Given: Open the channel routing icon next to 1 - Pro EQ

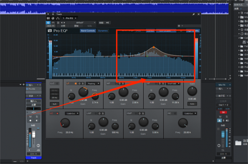Looking at the screenshot, I should point(58,18).
